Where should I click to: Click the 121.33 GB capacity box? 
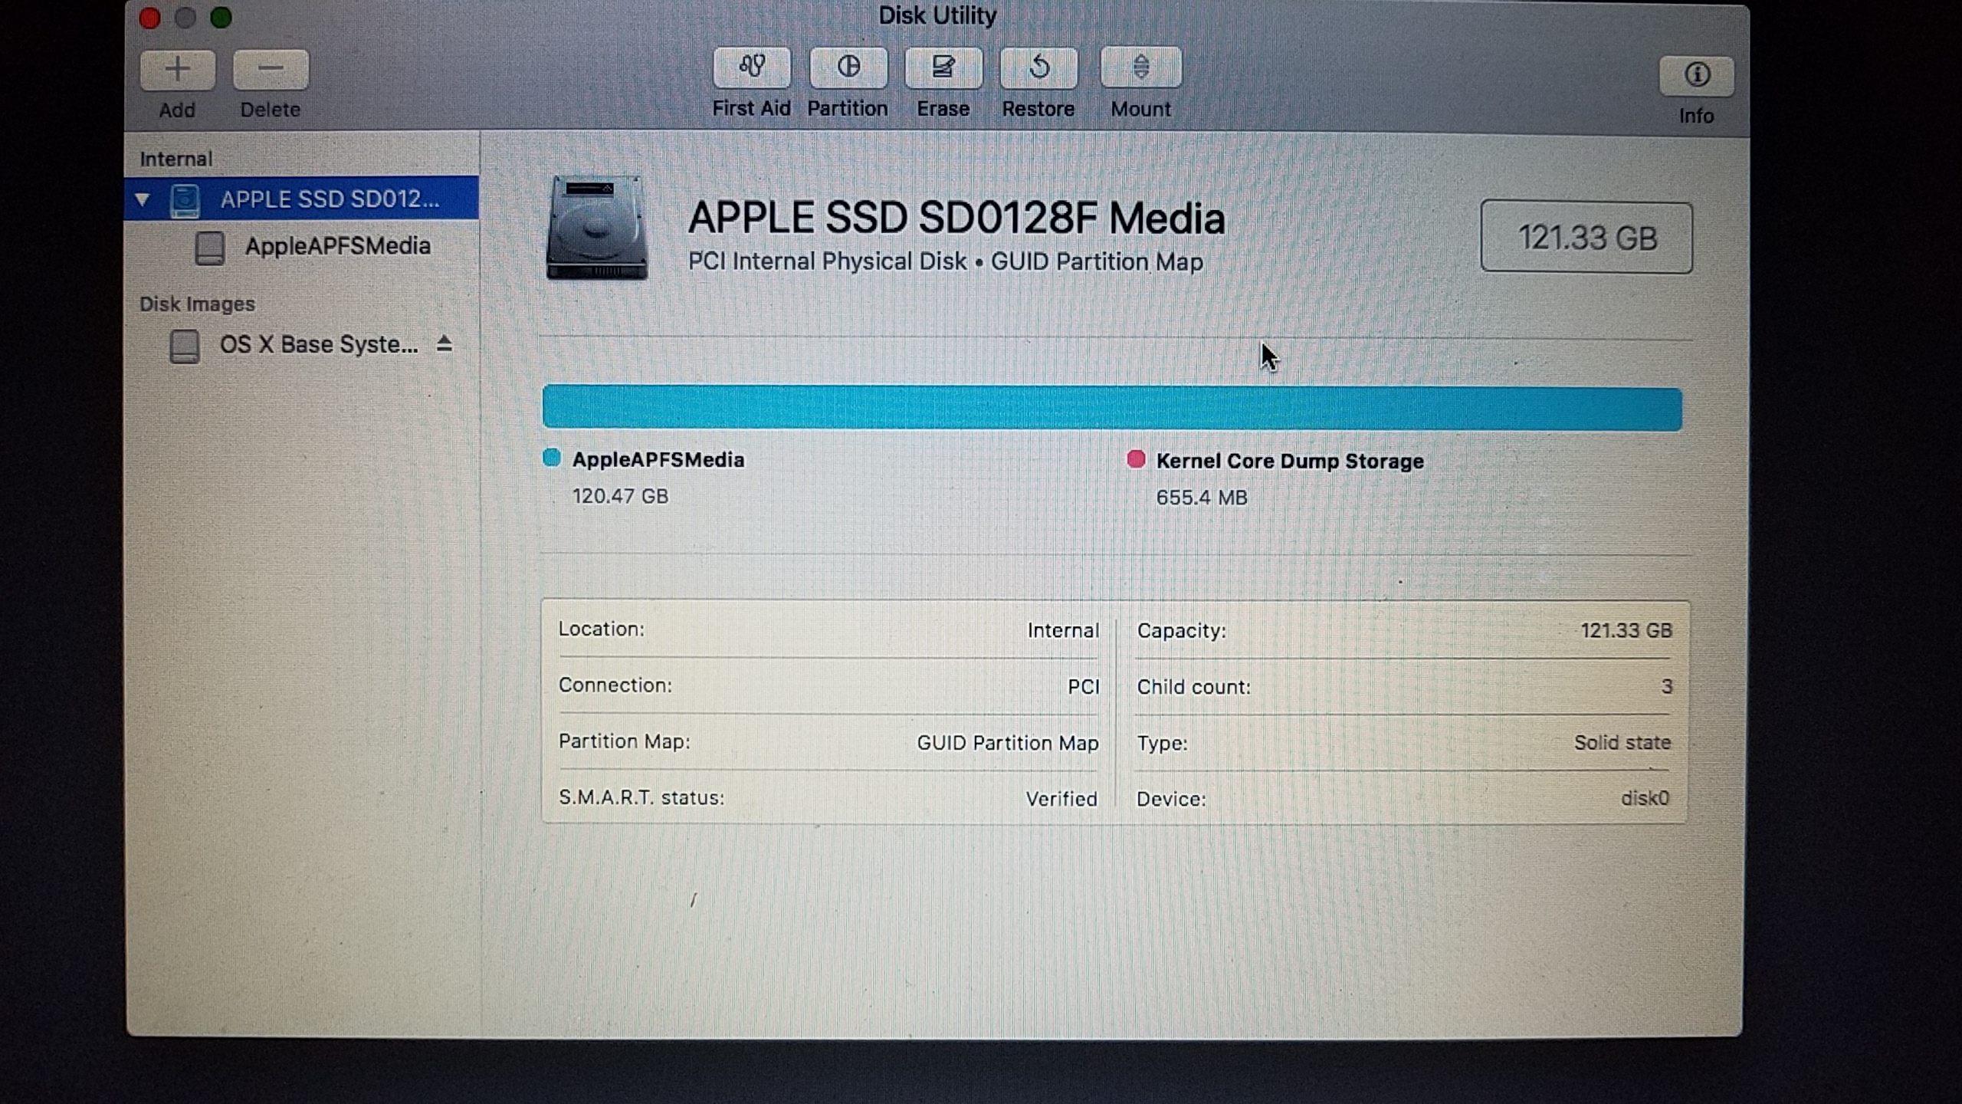[1586, 238]
